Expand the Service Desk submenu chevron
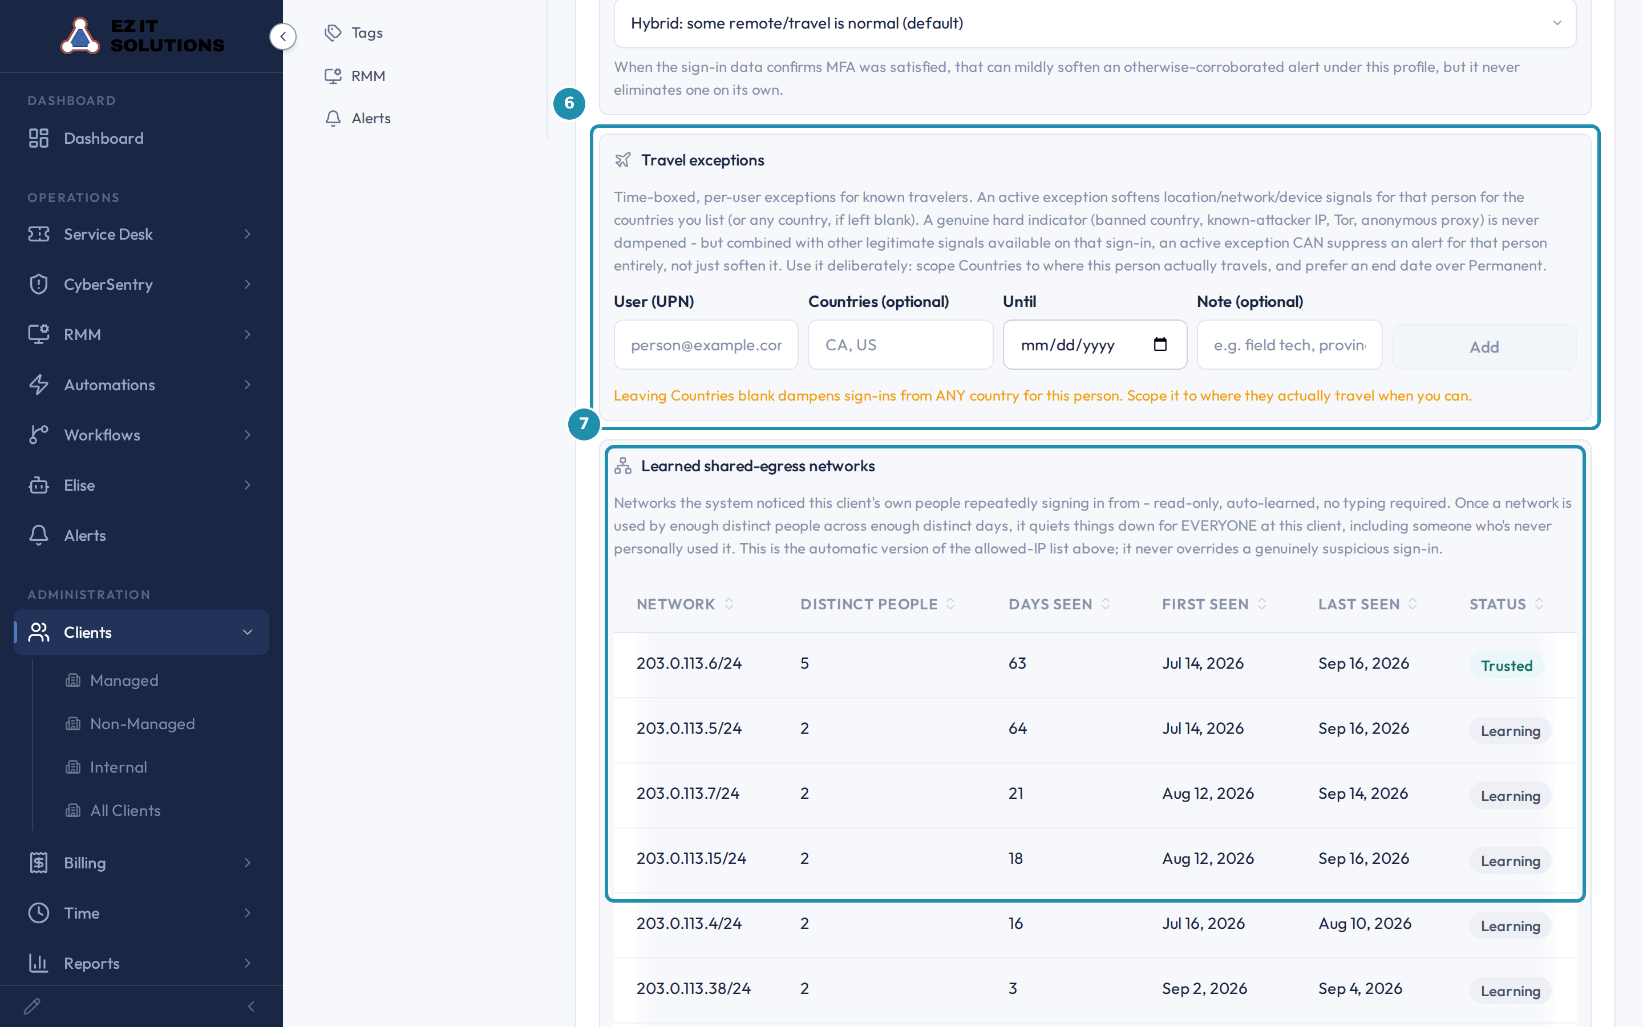This screenshot has height=1027, width=1643. [248, 234]
